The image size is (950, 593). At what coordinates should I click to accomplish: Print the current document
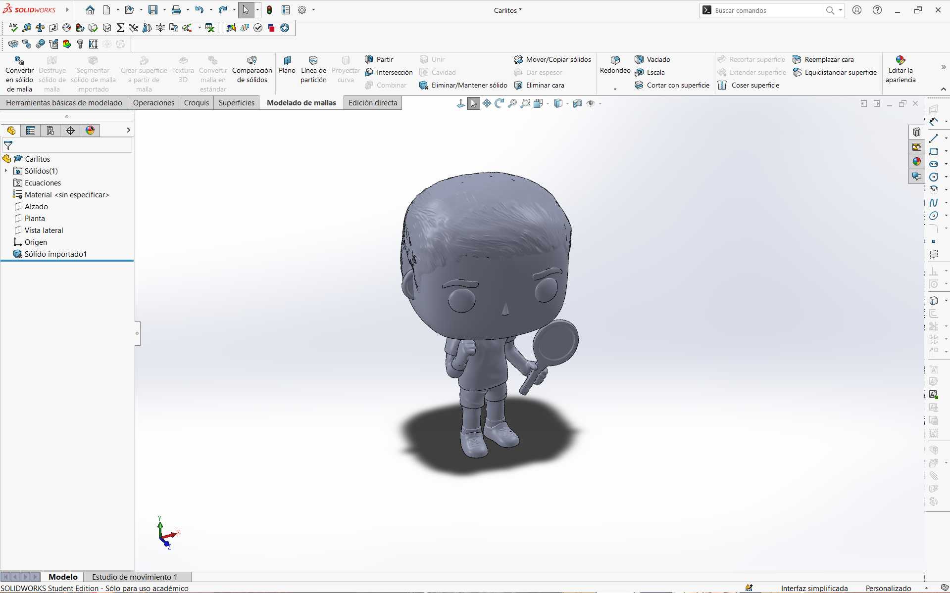[x=176, y=10]
